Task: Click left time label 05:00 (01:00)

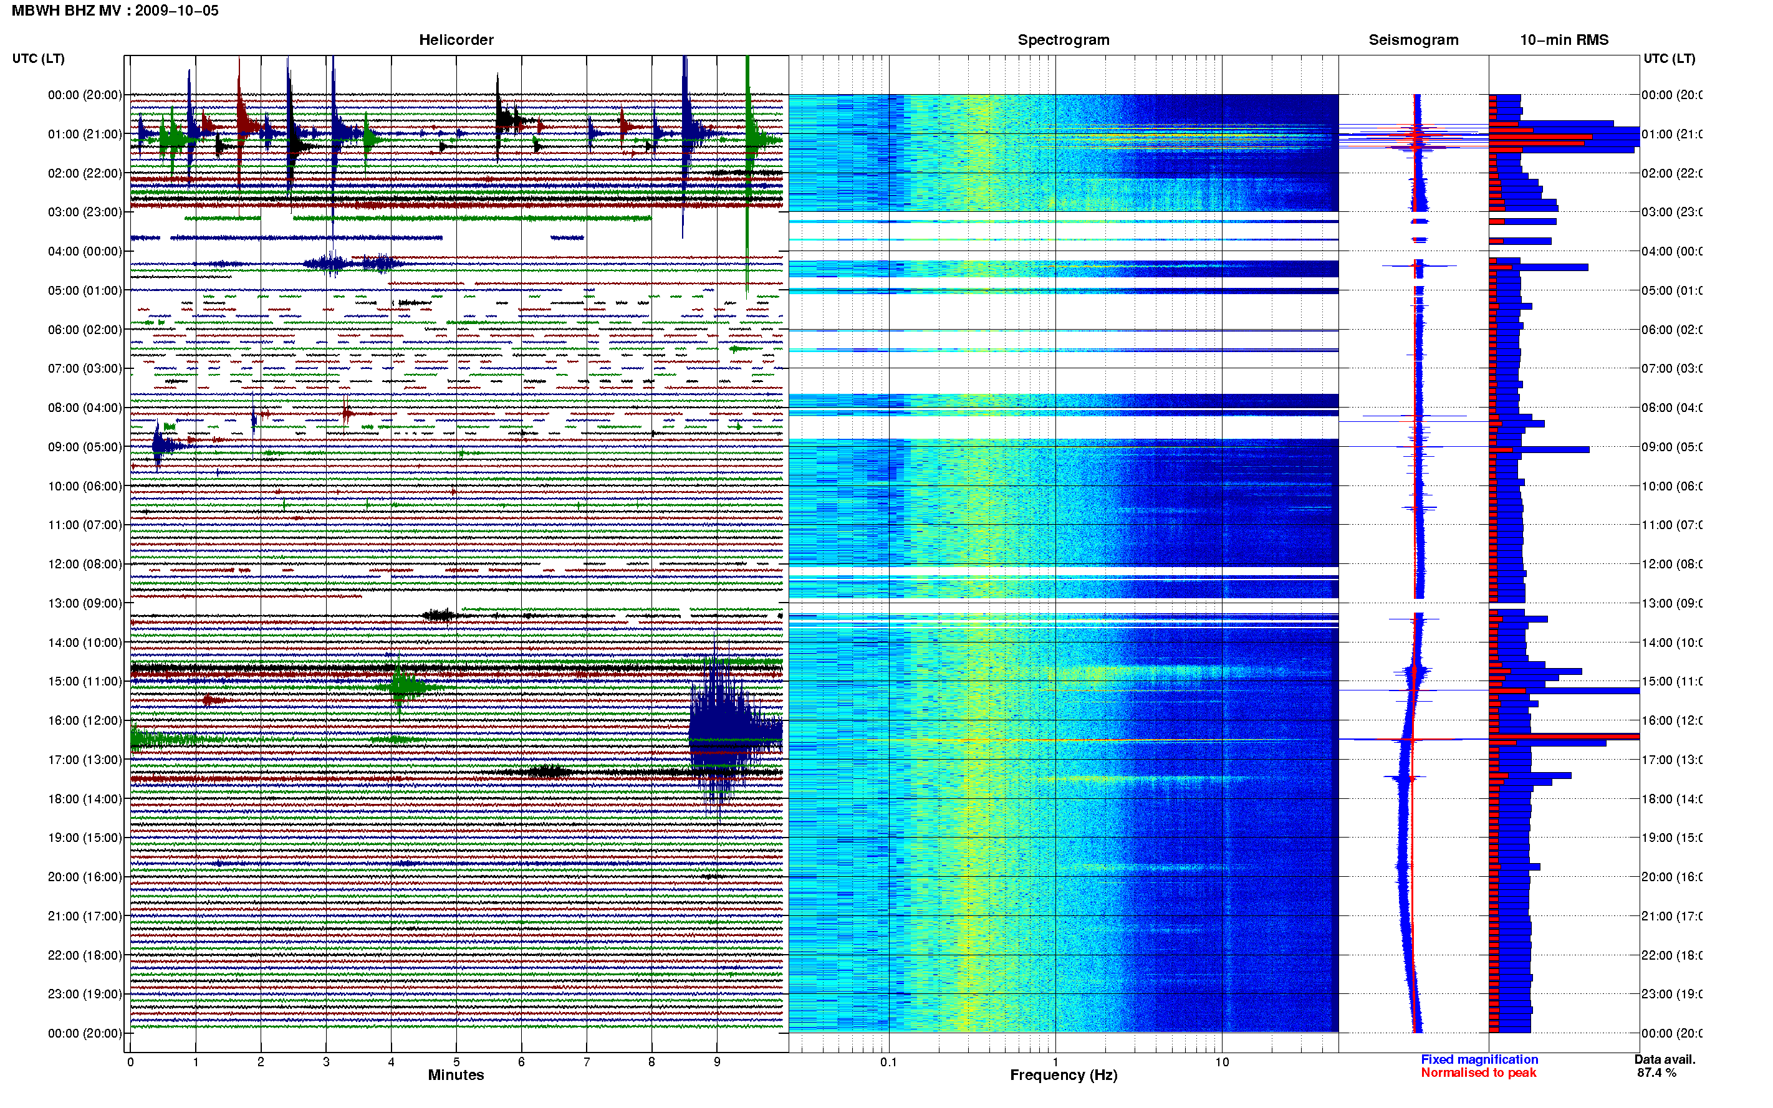Action: (x=85, y=291)
